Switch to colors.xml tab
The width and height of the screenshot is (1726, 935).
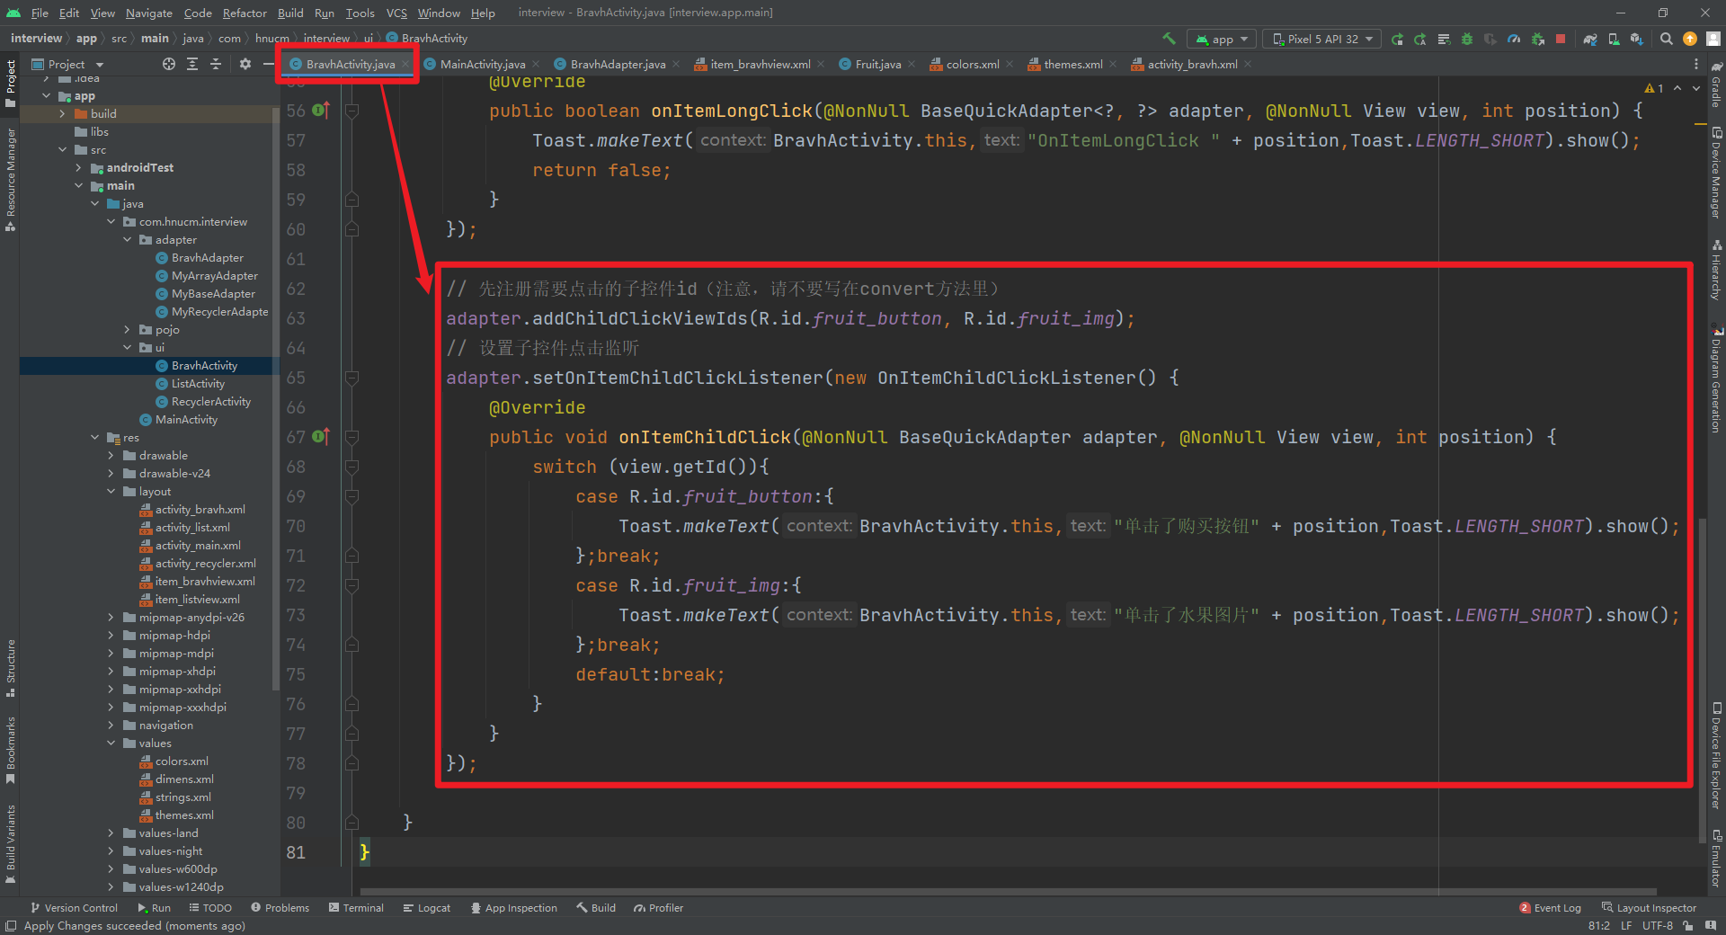point(973,64)
